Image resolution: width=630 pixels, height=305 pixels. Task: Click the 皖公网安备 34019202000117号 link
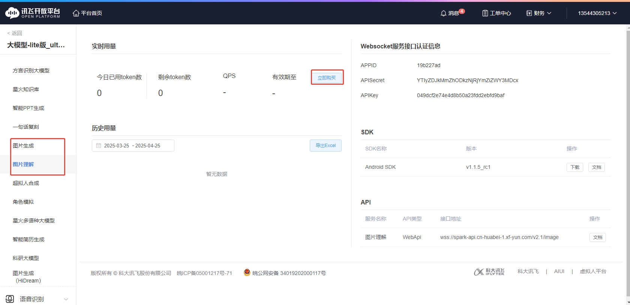click(x=289, y=273)
